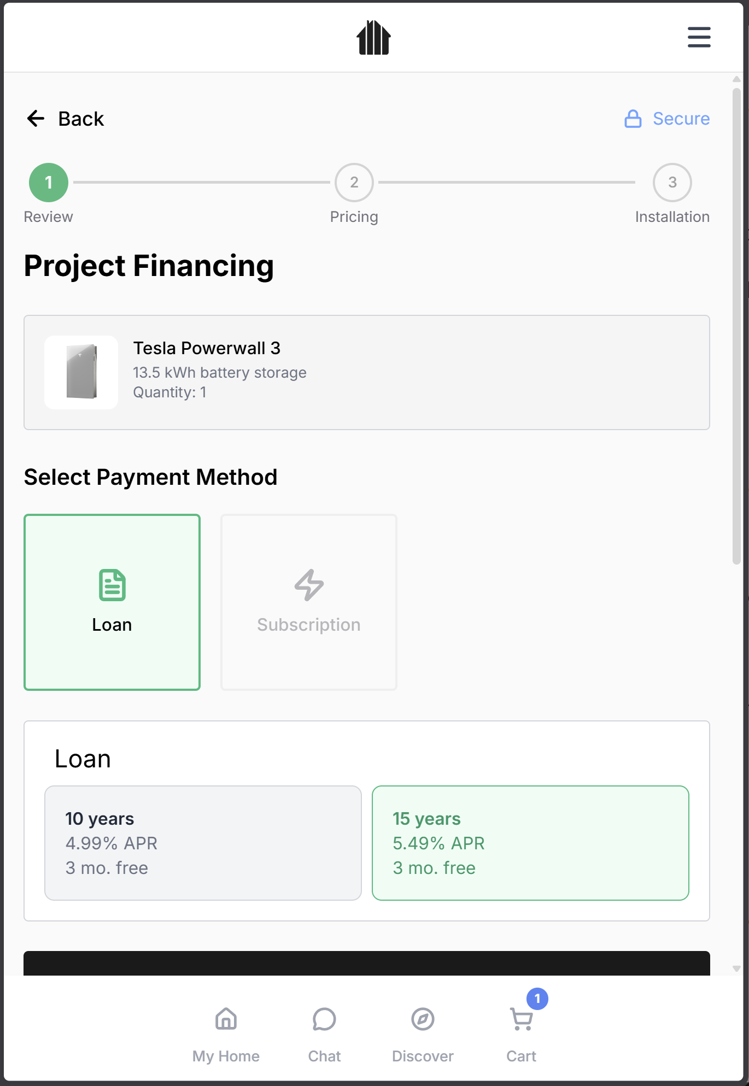Click the back arrow icon
Image resolution: width=749 pixels, height=1086 pixels.
(x=36, y=119)
